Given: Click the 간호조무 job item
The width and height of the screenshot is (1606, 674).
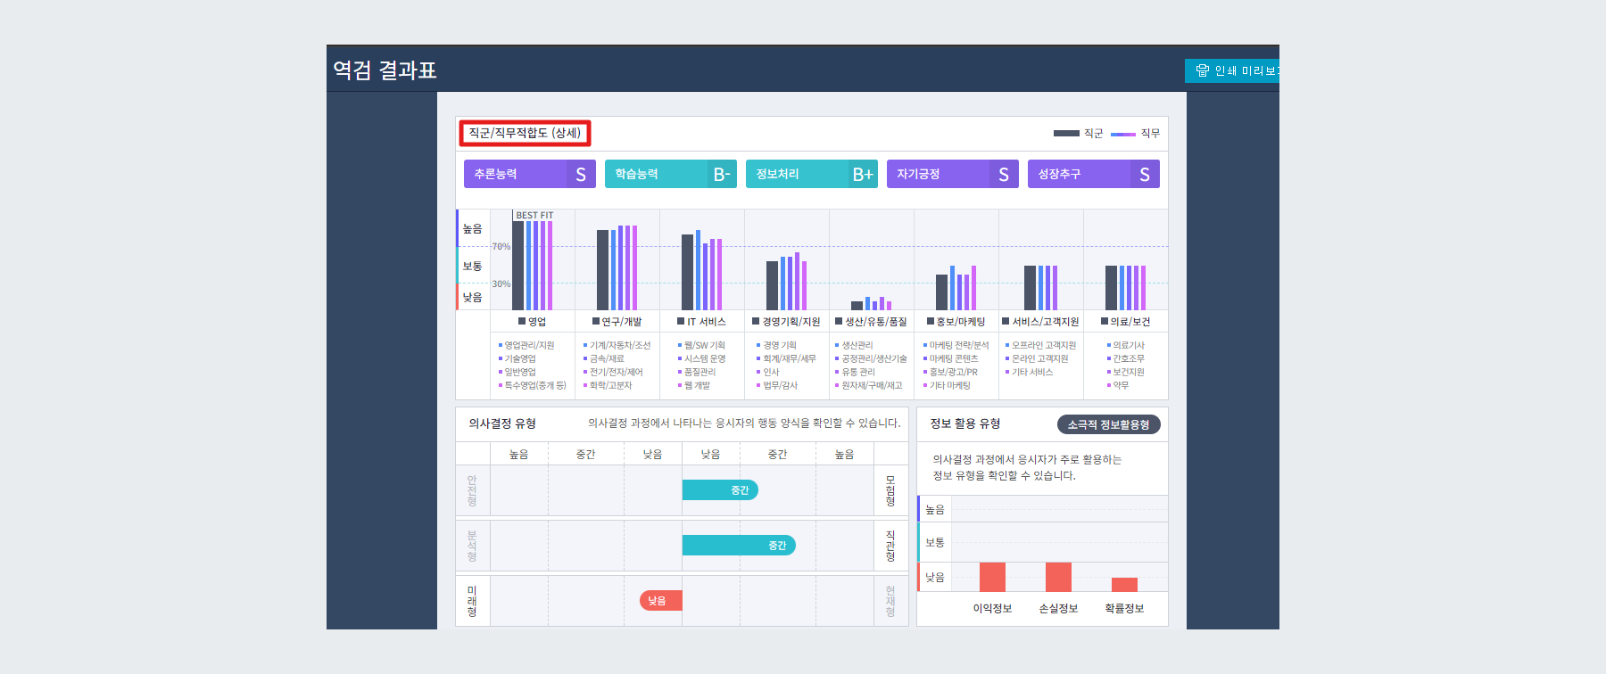Looking at the screenshot, I should (x=1126, y=358).
